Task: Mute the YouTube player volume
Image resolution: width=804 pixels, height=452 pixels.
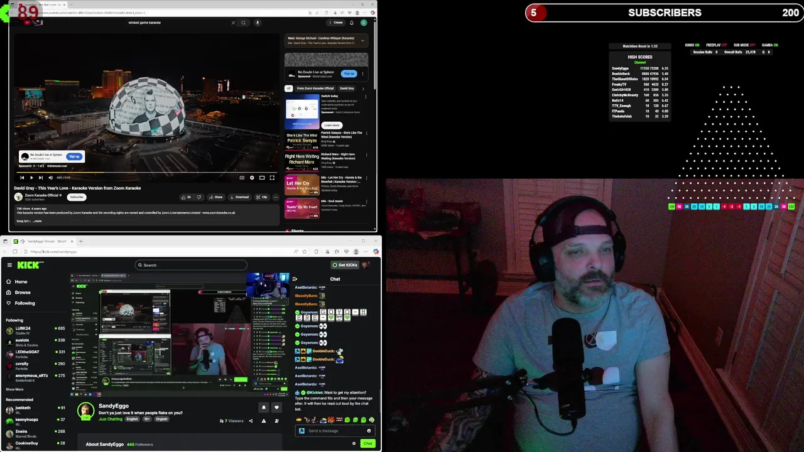Action: point(50,178)
